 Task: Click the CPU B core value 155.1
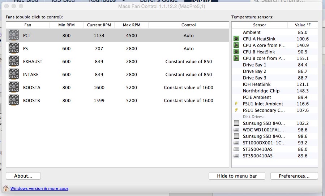pyautogui.click(x=303, y=58)
